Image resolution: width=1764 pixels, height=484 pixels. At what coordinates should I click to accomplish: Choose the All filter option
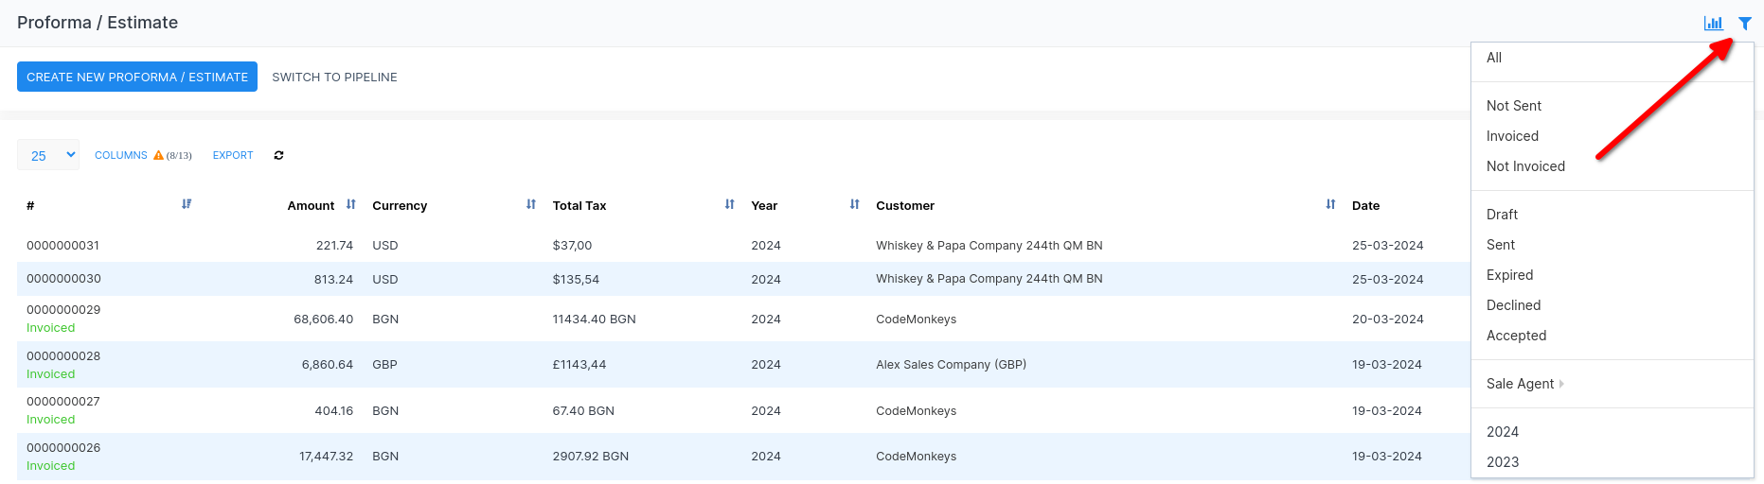[x=1494, y=58]
